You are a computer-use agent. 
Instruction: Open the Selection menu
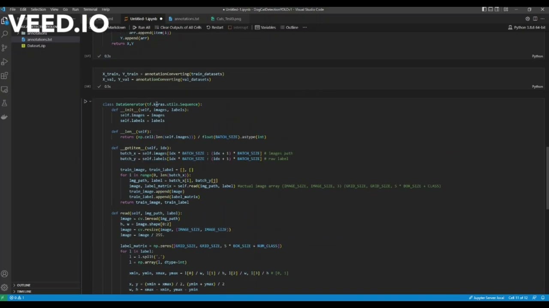[x=38, y=9]
